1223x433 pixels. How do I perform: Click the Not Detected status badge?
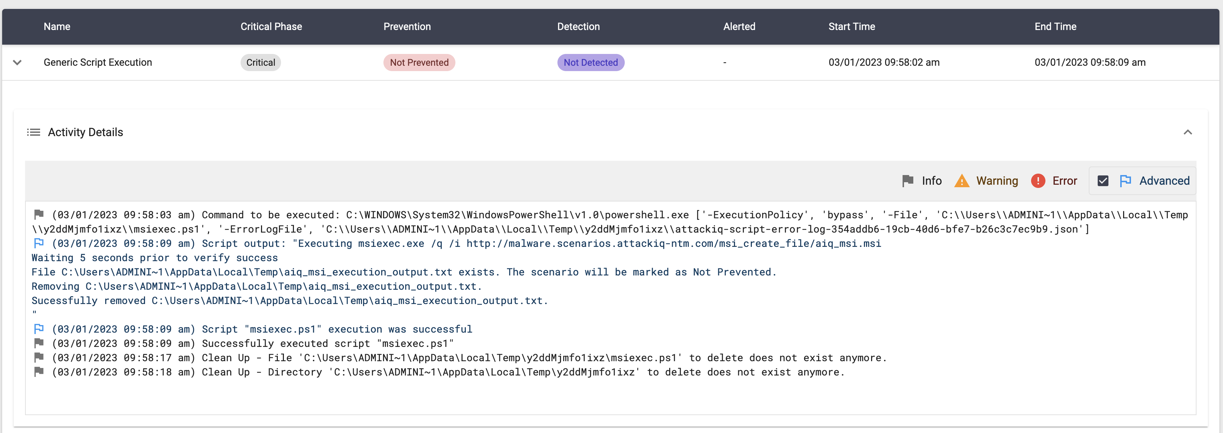[590, 63]
